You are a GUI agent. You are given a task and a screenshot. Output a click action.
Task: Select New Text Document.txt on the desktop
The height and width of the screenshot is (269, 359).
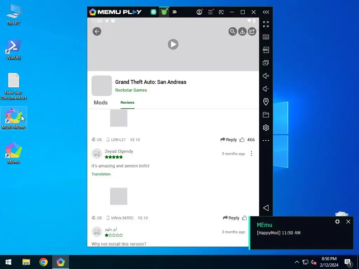14,86
